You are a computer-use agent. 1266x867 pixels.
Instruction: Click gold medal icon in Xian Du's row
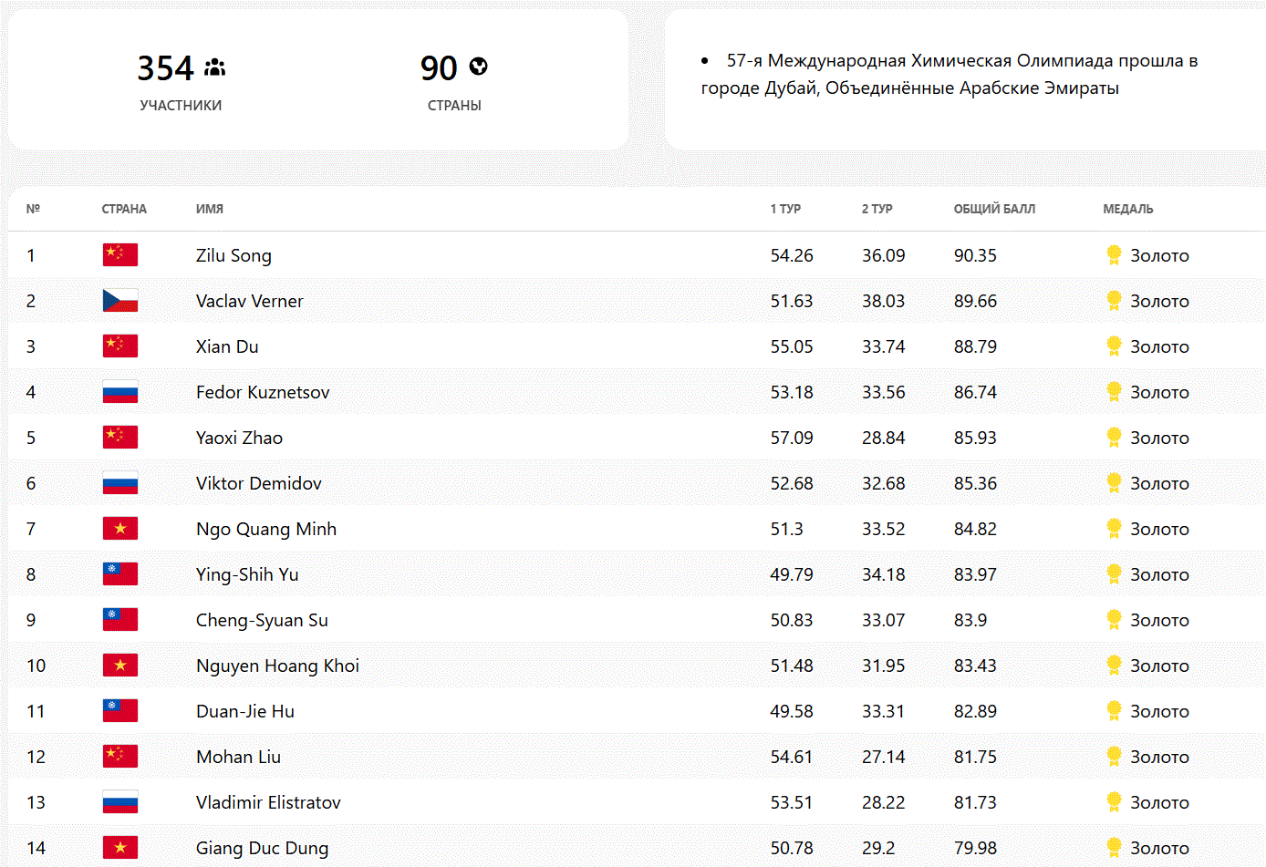point(1113,346)
